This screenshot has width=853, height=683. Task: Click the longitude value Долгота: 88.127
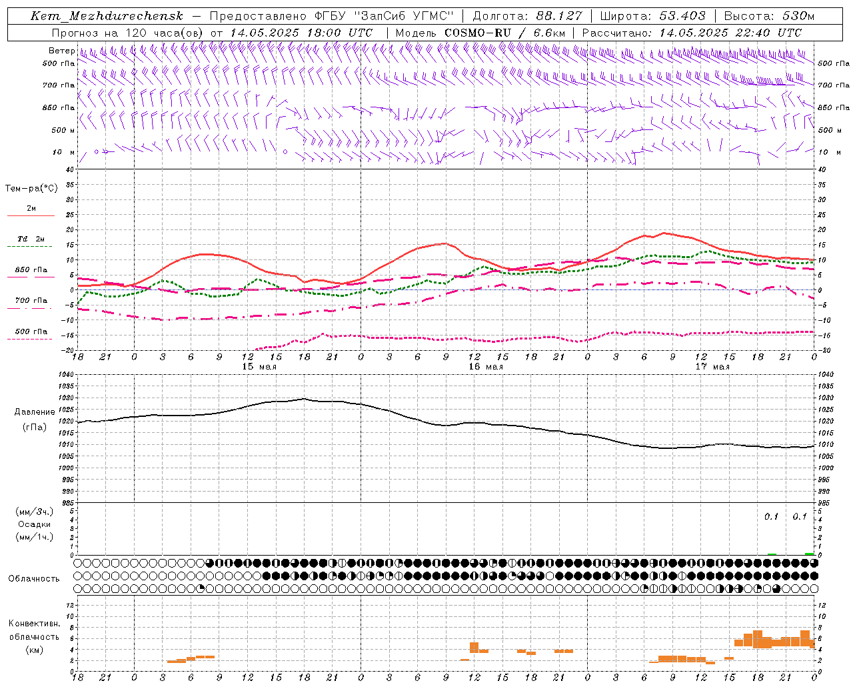tap(527, 16)
